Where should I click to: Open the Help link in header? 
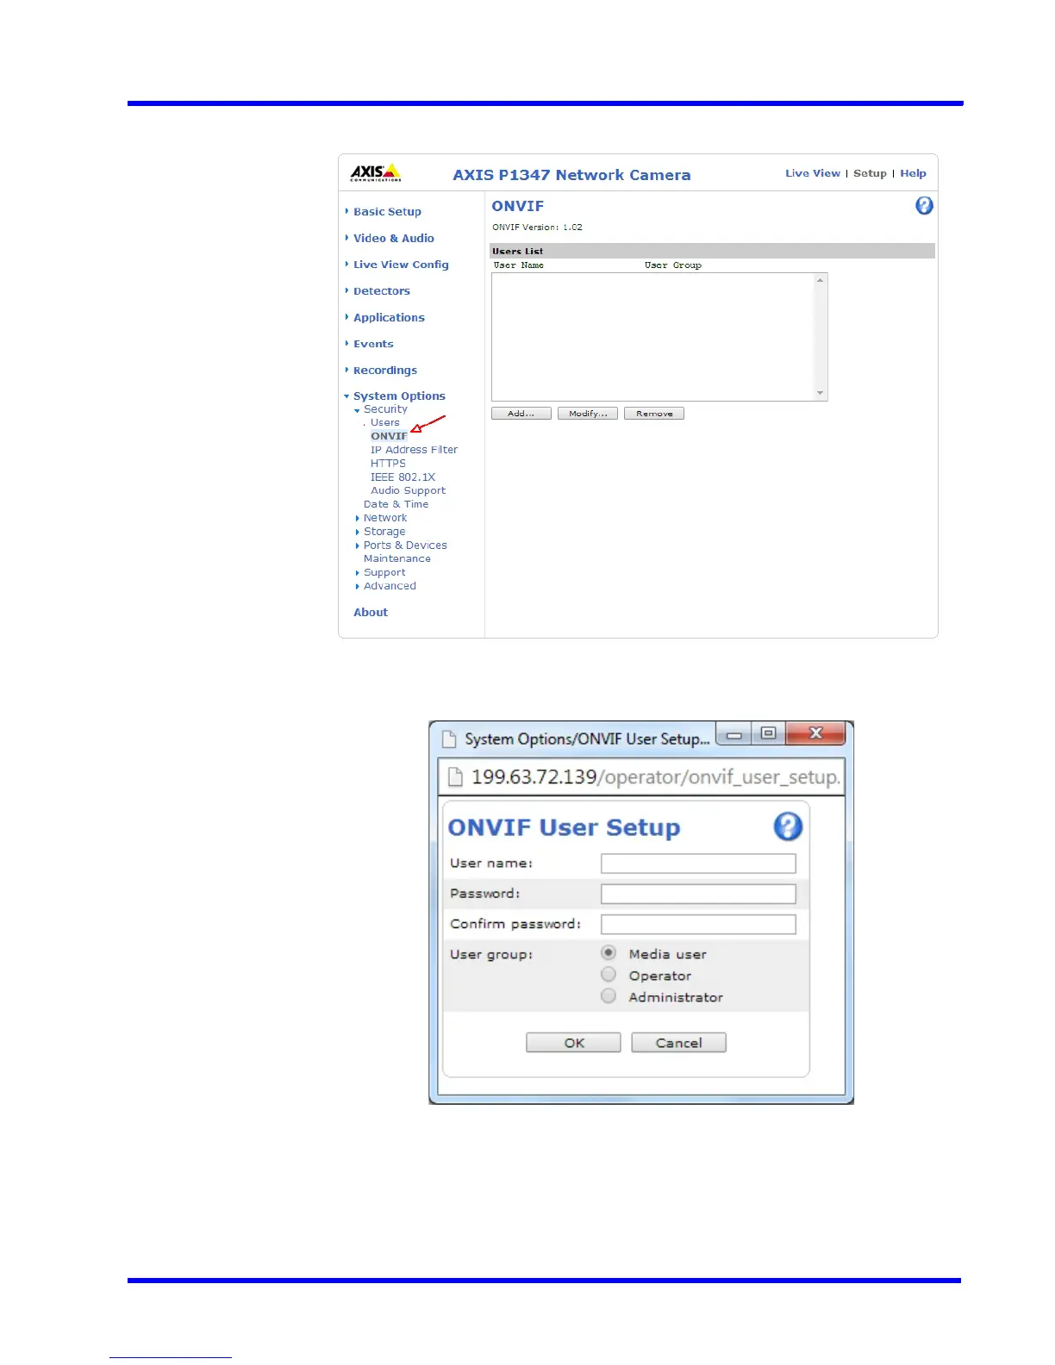point(913,173)
